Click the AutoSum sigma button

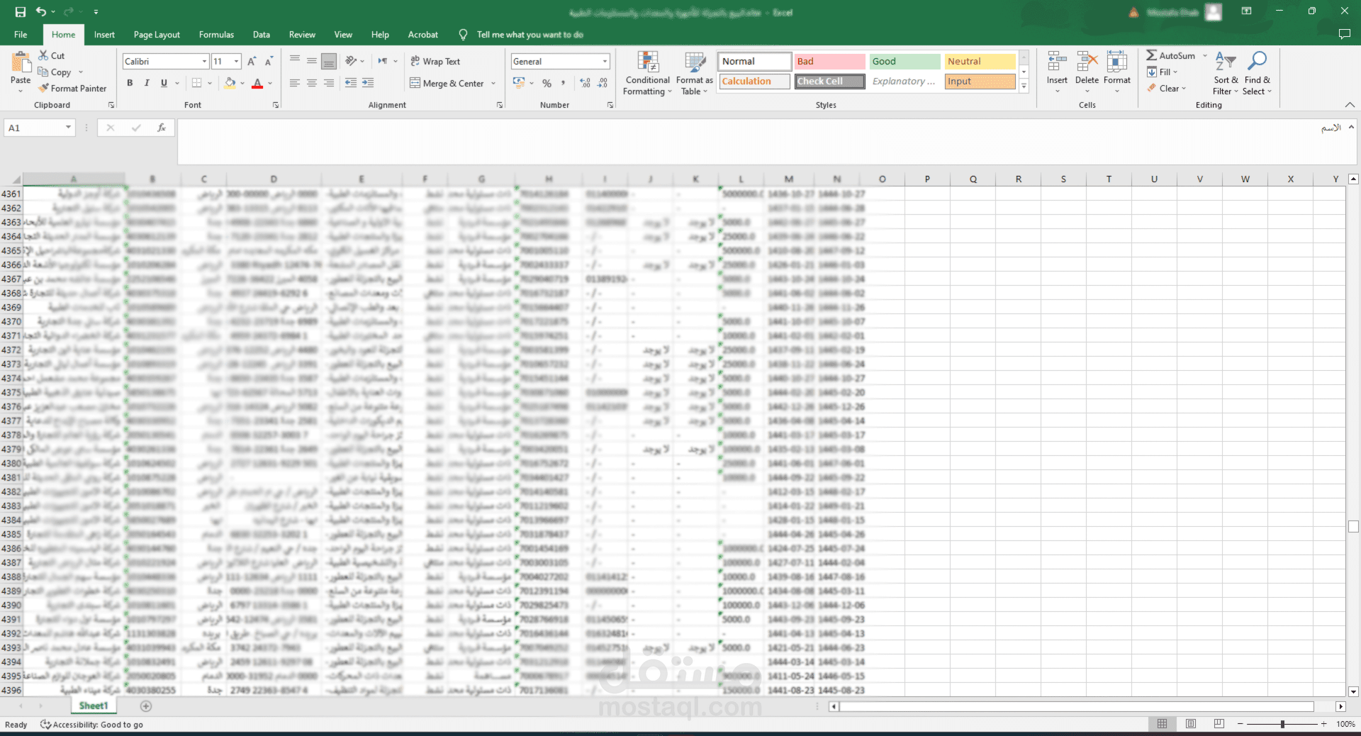click(x=1171, y=55)
